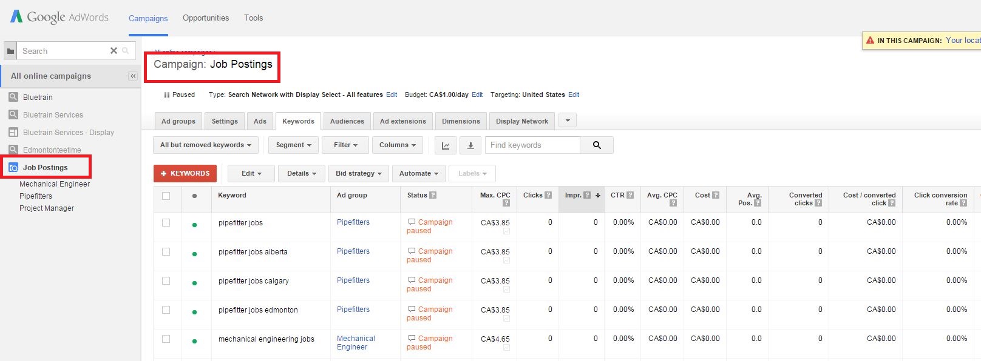981x361 pixels.
Task: Open the Bluetrain Services campaign
Action: pos(53,114)
